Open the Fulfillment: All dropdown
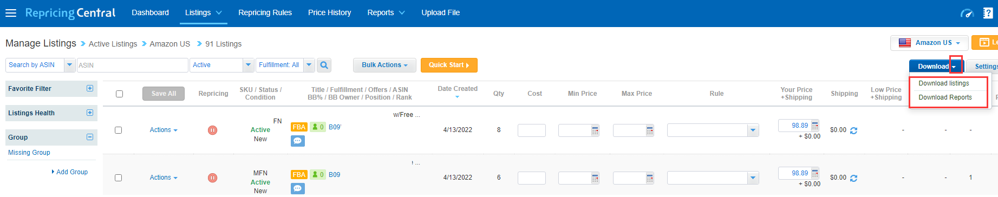Image resolution: width=998 pixels, height=197 pixels. tap(285, 65)
